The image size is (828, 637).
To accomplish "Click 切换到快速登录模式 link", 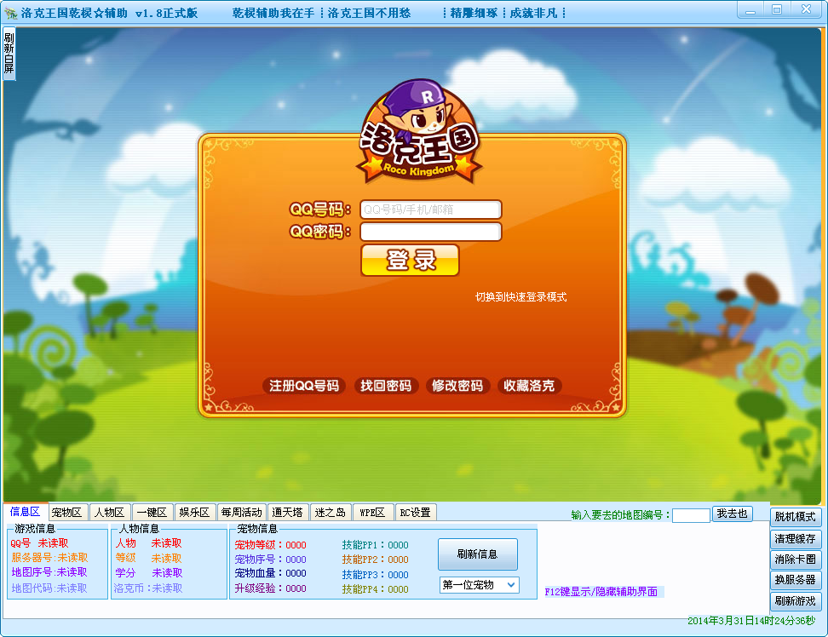I will pyautogui.click(x=520, y=297).
